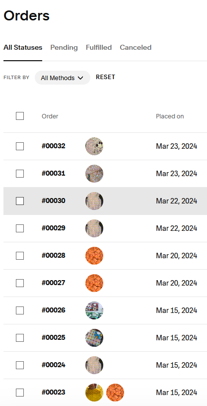Tick the checkbox beside order #00029

pyautogui.click(x=20, y=228)
